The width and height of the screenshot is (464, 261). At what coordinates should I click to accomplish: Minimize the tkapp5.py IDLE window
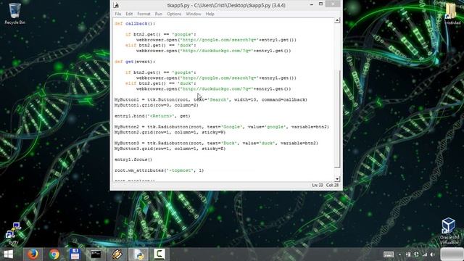312,4
